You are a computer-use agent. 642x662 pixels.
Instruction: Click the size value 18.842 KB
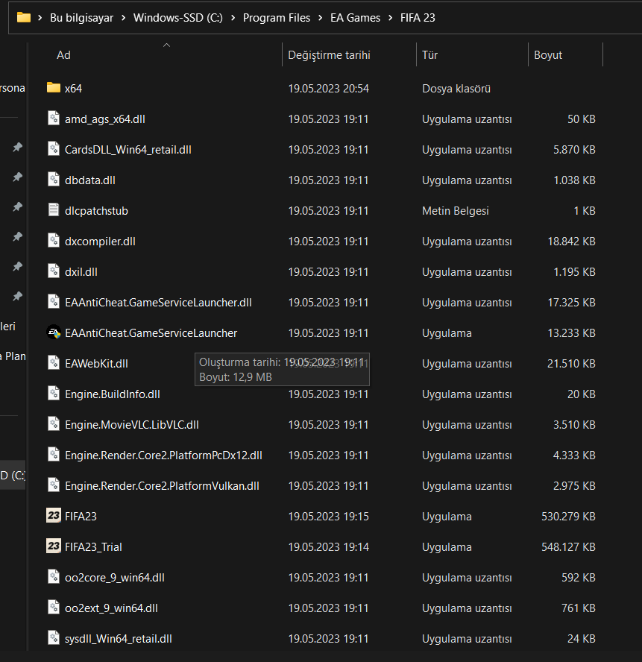571,241
